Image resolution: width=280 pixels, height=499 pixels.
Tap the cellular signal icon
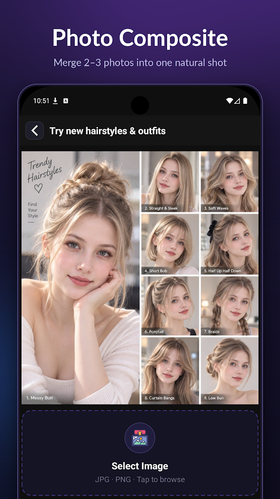pyautogui.click(x=237, y=101)
